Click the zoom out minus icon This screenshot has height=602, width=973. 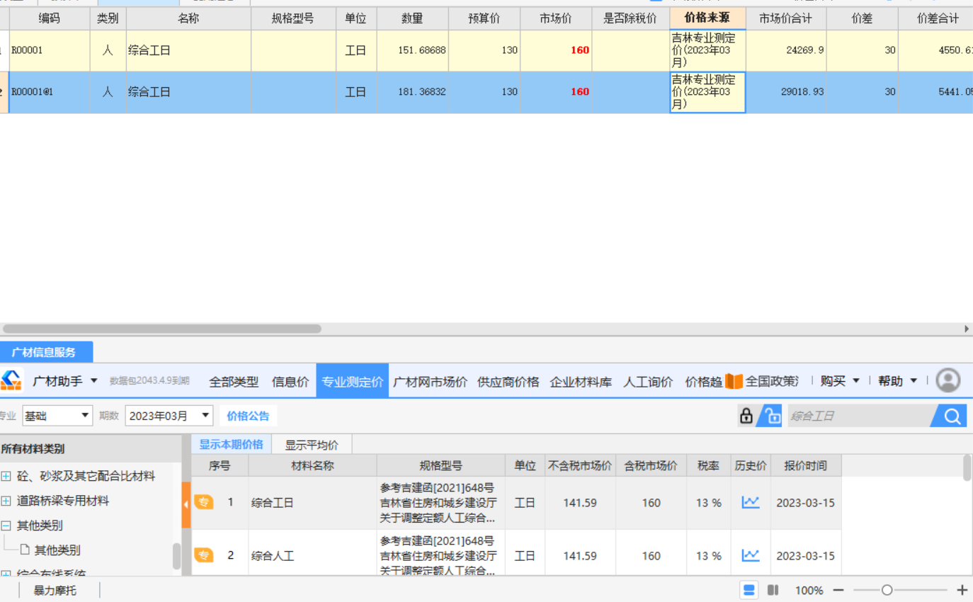point(838,590)
